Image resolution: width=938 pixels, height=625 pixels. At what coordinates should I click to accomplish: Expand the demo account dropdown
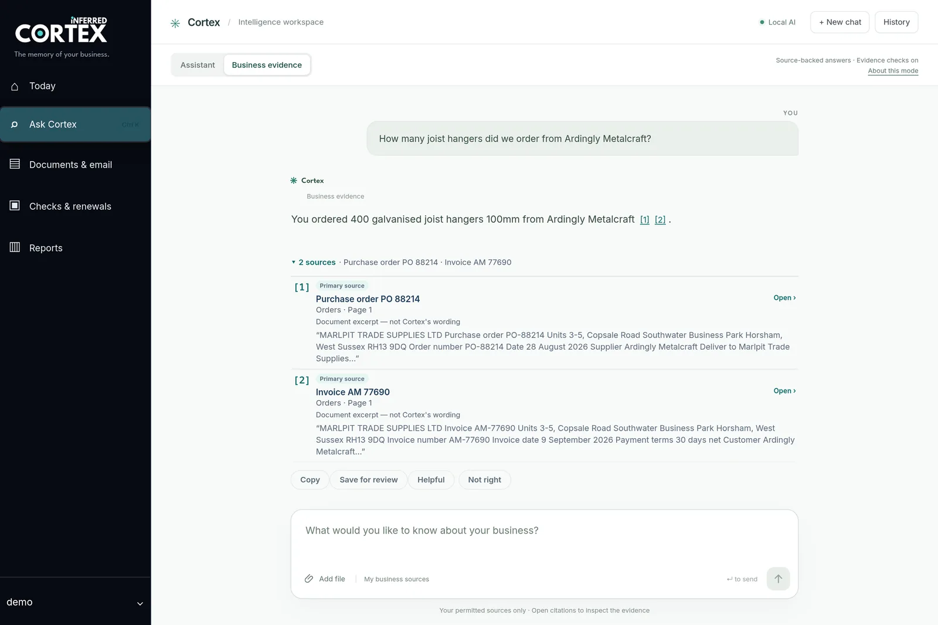pos(75,602)
